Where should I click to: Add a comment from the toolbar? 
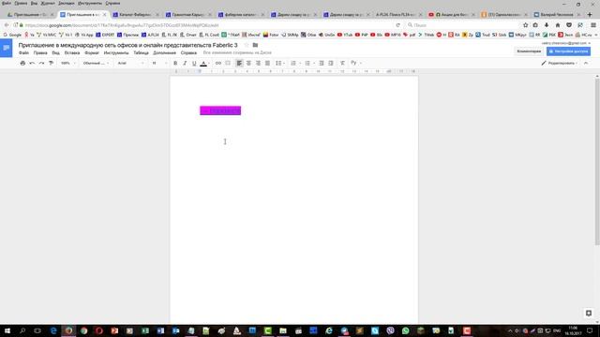[x=228, y=63]
